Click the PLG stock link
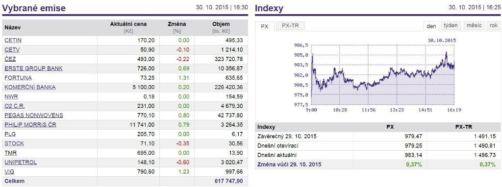502x187 pixels. [10, 134]
